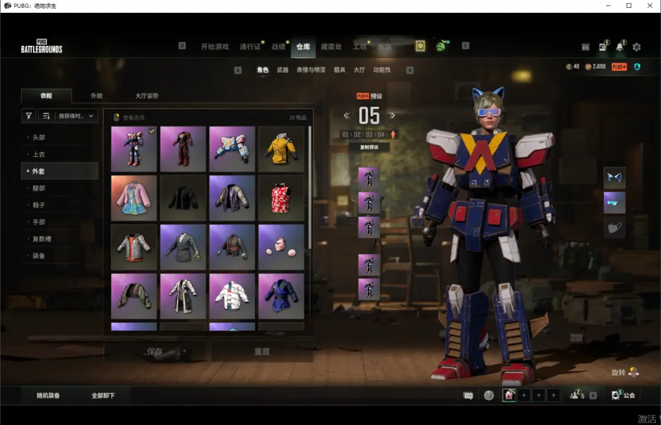Select the pink holographic coat thumbnail

(133, 198)
